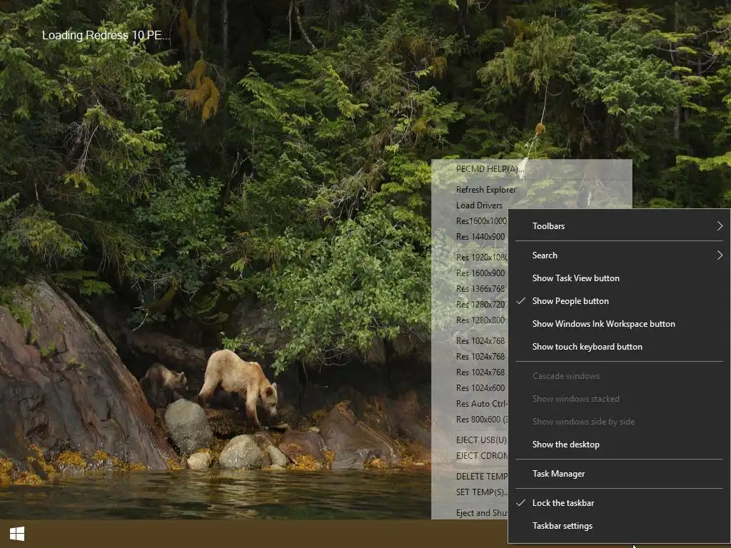731x548 pixels.
Task: Open the Windows Start button
Action: (x=17, y=534)
